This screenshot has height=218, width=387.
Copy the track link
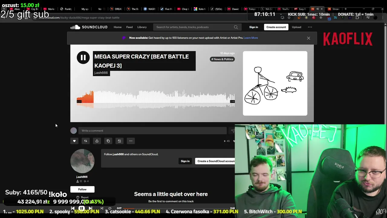(x=108, y=141)
